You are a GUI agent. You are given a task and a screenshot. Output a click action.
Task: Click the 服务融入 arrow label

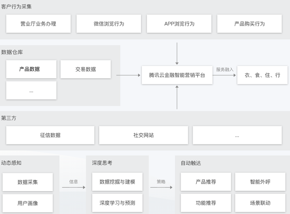225,70
